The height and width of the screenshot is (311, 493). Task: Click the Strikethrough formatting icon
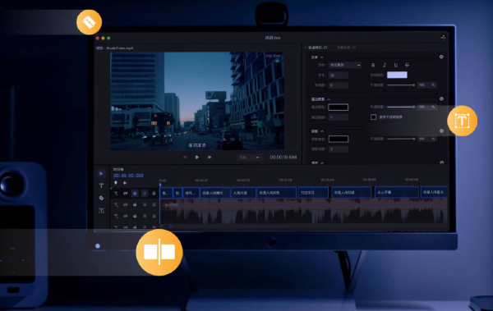coord(407,65)
